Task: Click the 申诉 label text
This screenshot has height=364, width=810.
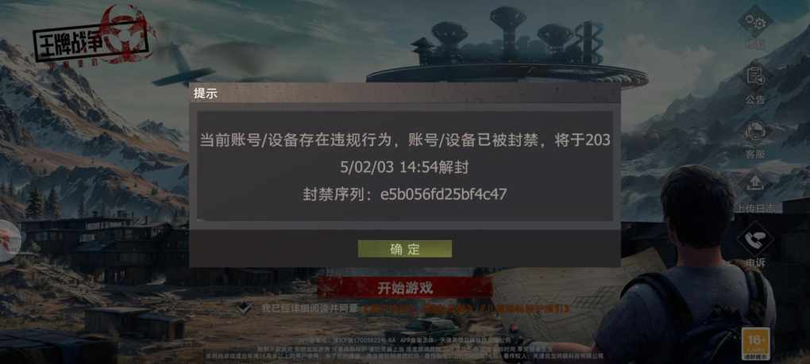Action: [754, 263]
